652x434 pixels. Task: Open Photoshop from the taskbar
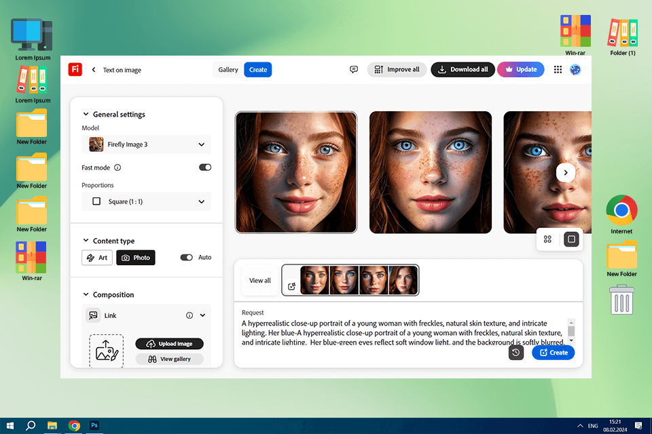pyautogui.click(x=94, y=426)
